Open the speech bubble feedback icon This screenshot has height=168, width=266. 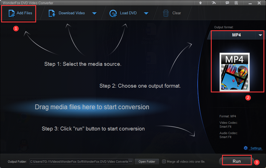(x=227, y=3)
